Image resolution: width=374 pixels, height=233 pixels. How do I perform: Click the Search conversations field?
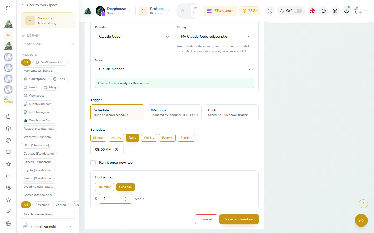pos(48,214)
